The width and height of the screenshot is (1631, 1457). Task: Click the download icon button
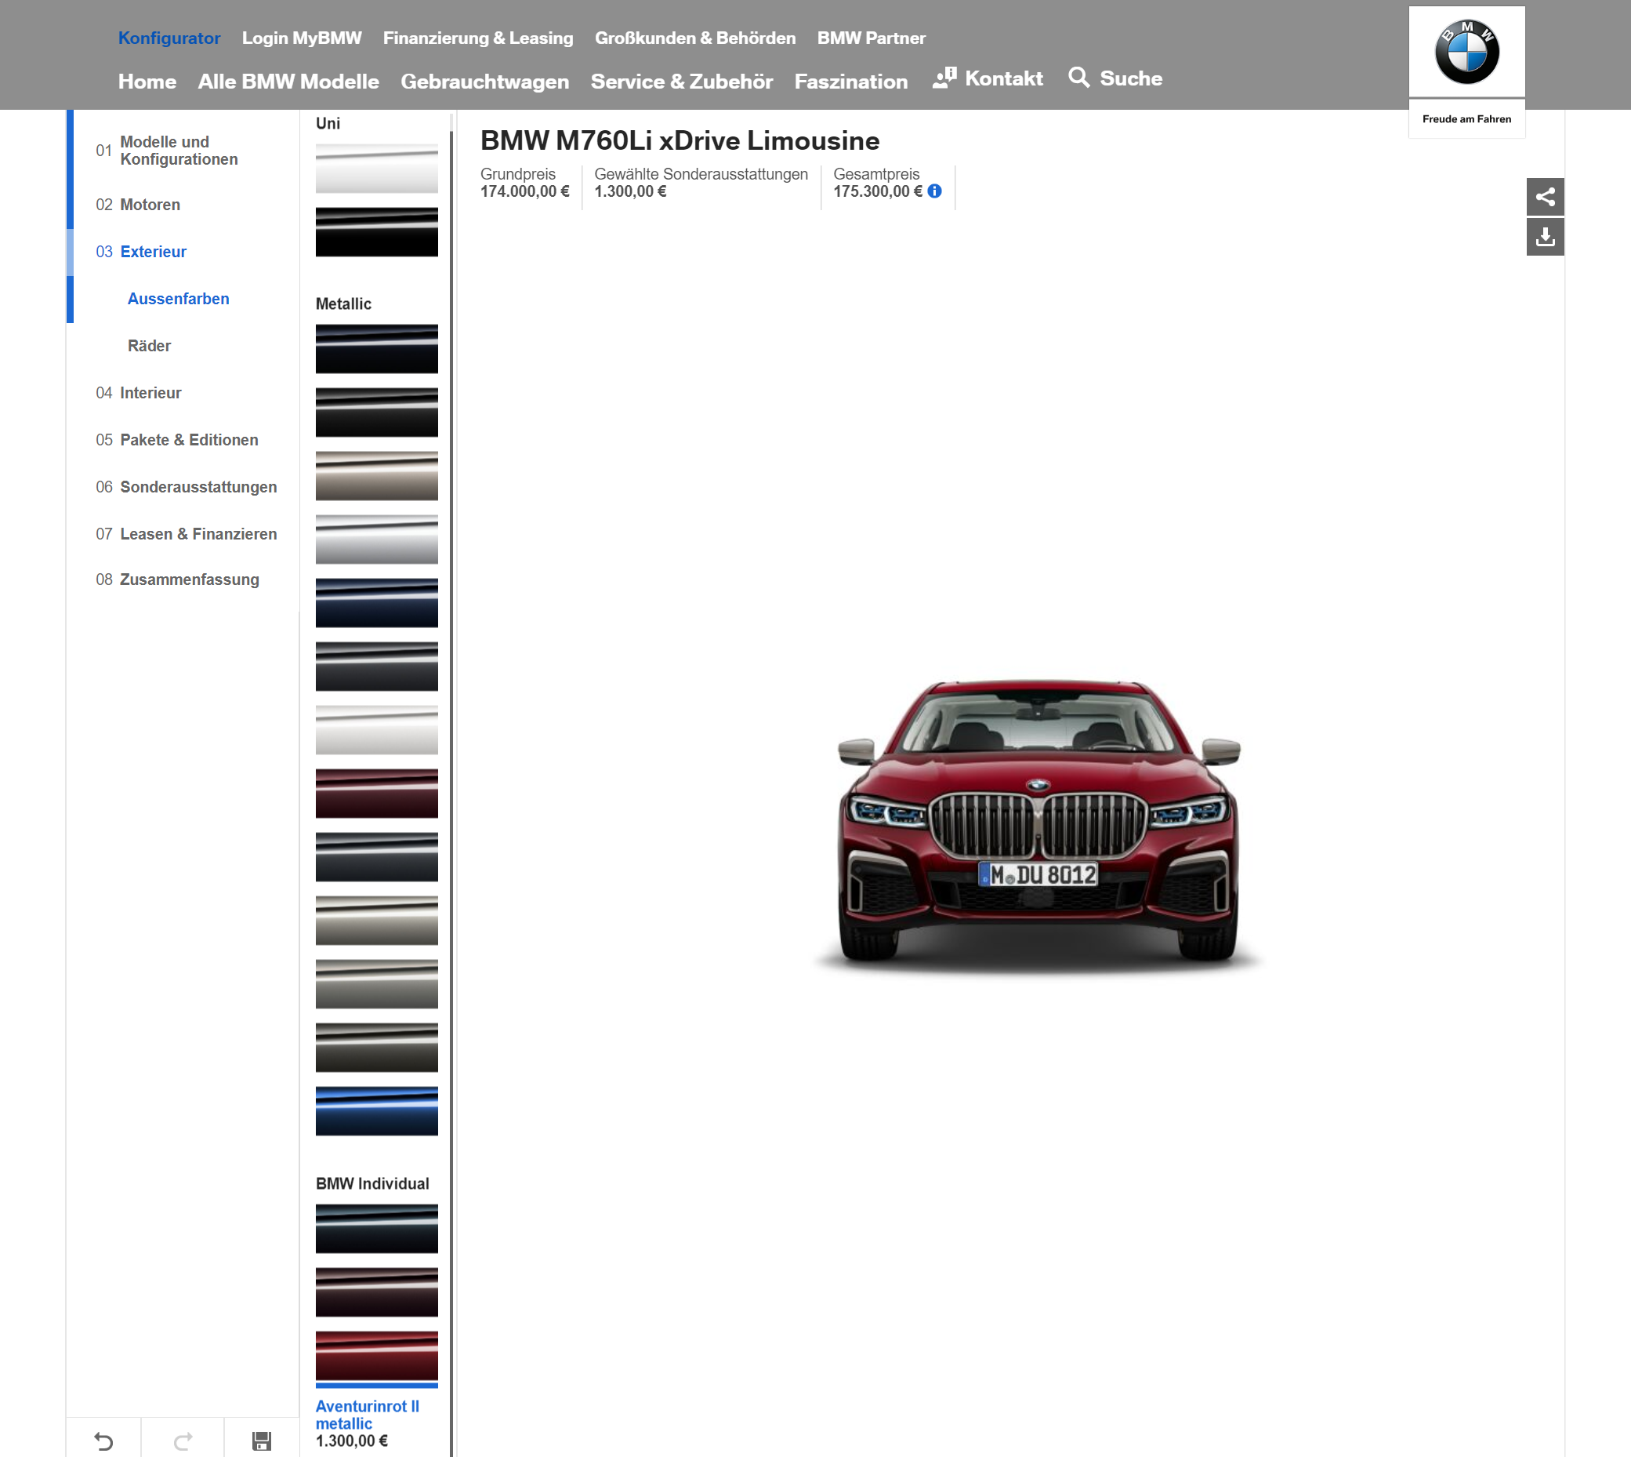tap(1545, 237)
